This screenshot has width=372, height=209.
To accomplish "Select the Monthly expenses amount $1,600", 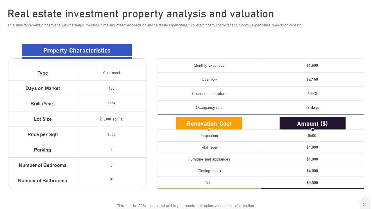I will point(312,66).
